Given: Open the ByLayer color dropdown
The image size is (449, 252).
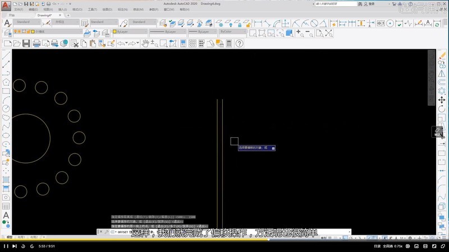Looking at the screenshot, I should coord(130,31).
